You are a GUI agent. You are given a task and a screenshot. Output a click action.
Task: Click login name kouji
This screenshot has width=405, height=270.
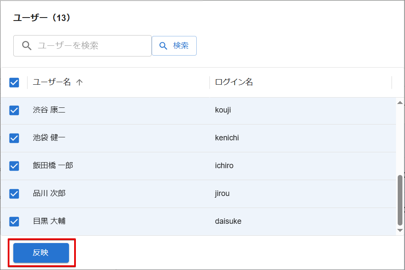pos(223,110)
